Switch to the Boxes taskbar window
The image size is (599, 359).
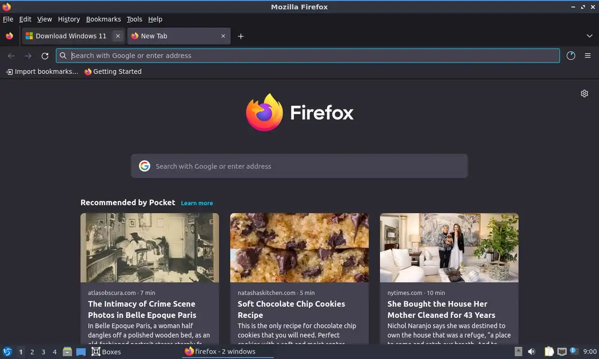pyautogui.click(x=106, y=352)
